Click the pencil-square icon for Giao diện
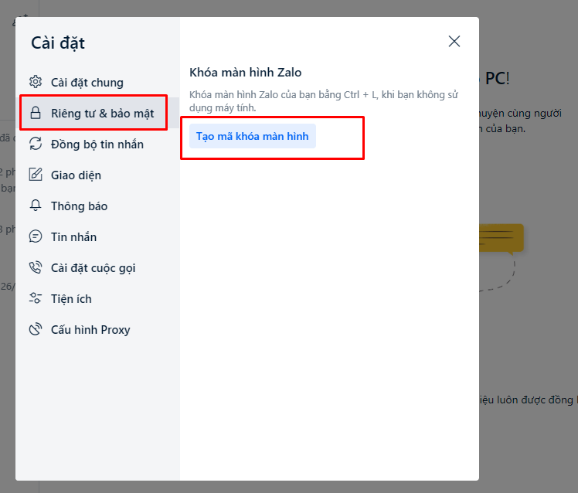 [x=36, y=175]
